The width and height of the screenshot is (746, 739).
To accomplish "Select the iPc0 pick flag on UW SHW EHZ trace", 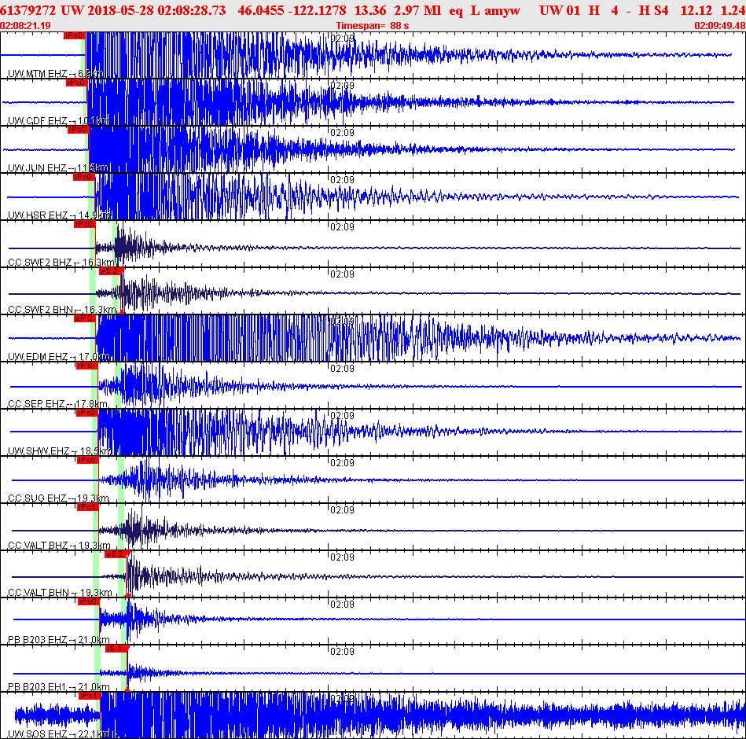I will (x=87, y=412).
